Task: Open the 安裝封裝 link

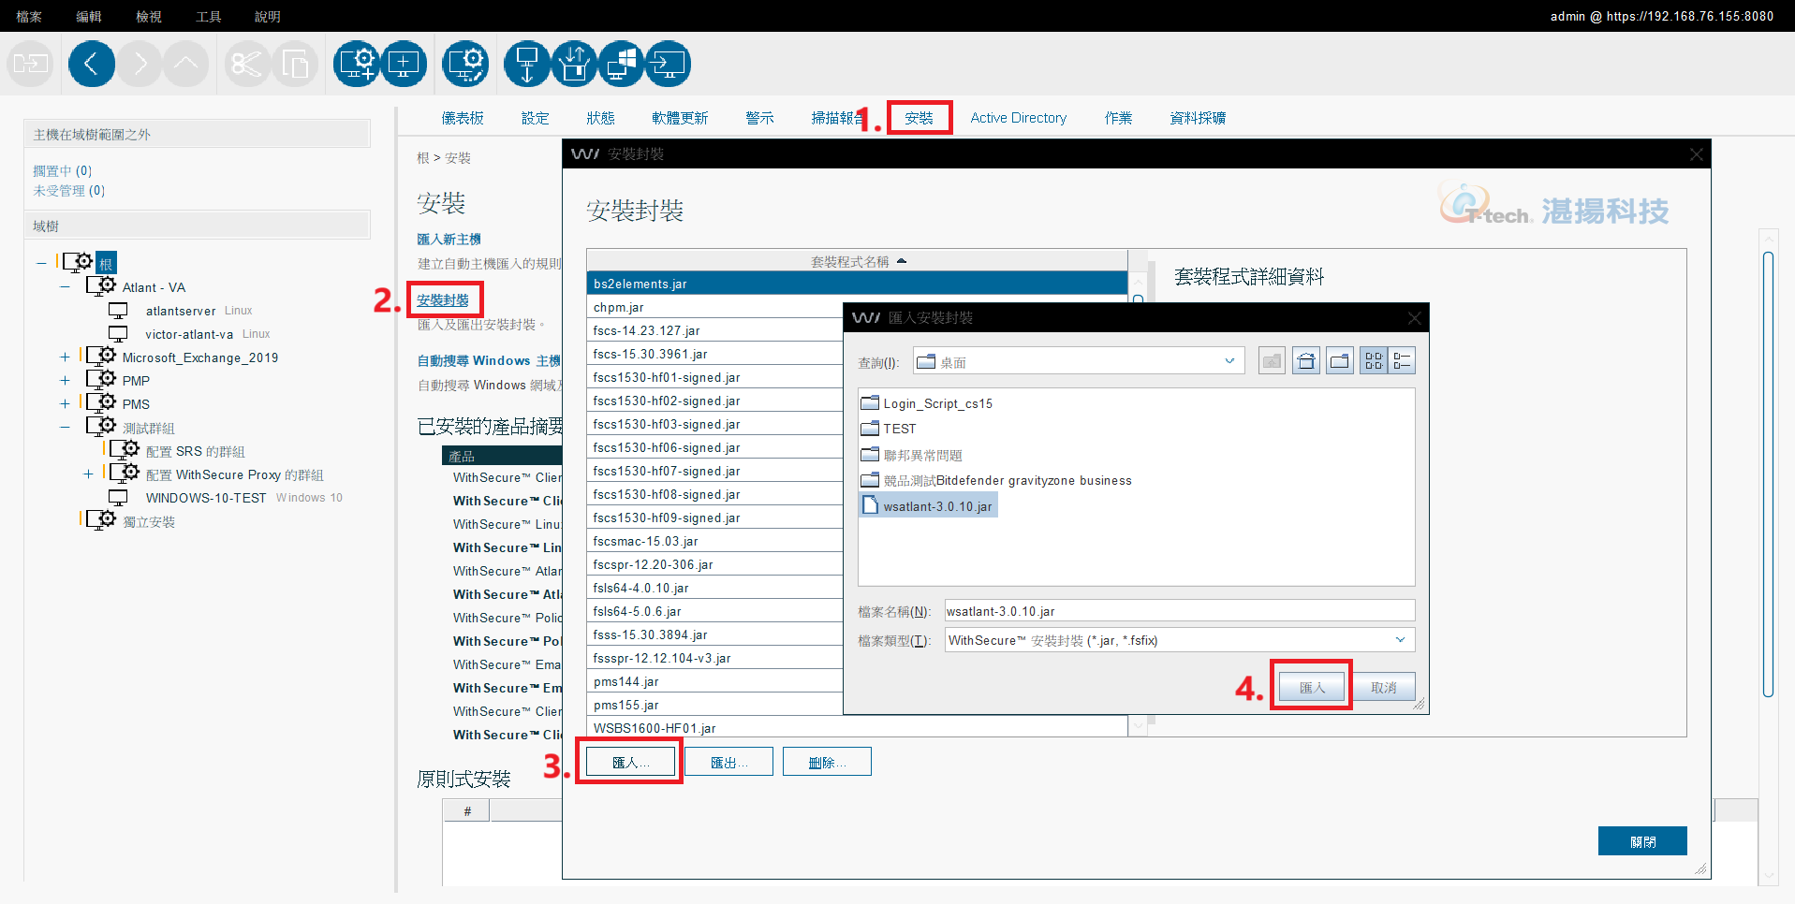Action: pyautogui.click(x=443, y=300)
